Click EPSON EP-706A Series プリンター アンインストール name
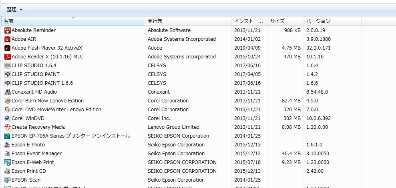This screenshot has height=188, width=396. click(71, 136)
